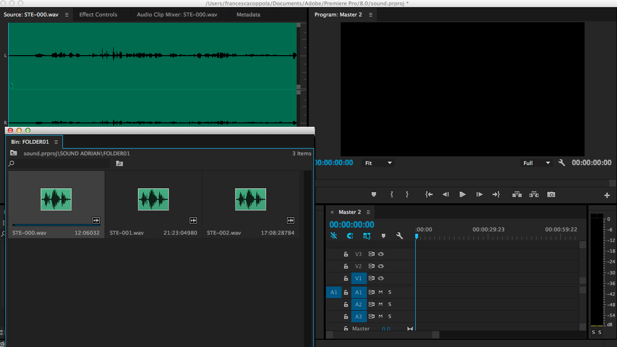Click the Mark Out button

pos(407,195)
